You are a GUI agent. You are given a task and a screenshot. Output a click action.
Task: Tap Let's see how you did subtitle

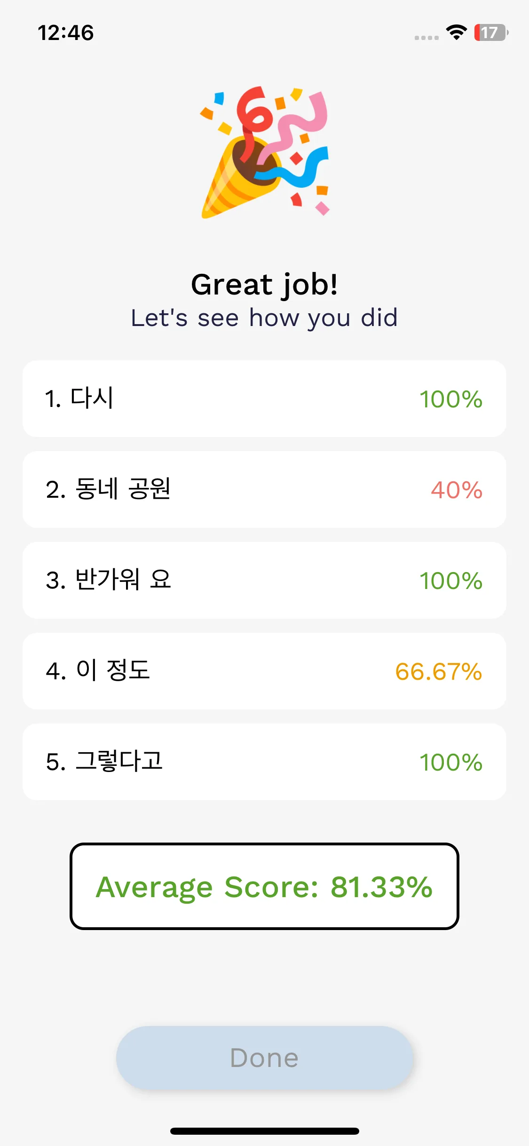tap(264, 318)
